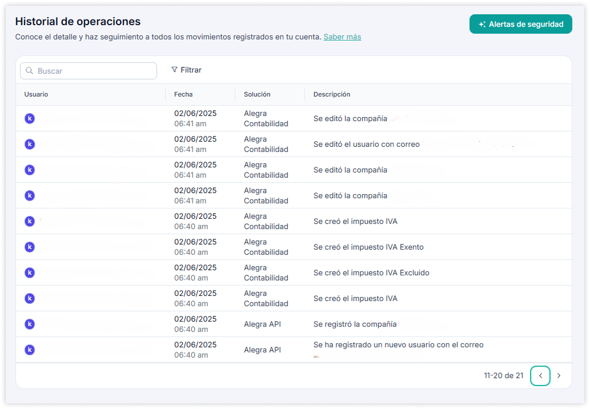Select 'Se editó el usuario con correo' description
Image resolution: width=590 pixels, height=409 pixels.
point(366,144)
